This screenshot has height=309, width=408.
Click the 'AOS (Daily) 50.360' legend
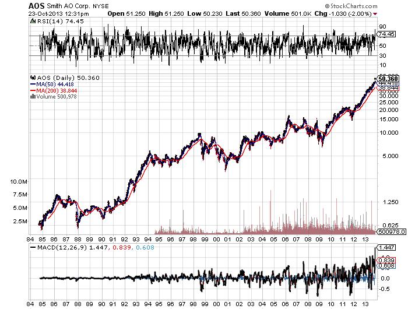pos(68,78)
